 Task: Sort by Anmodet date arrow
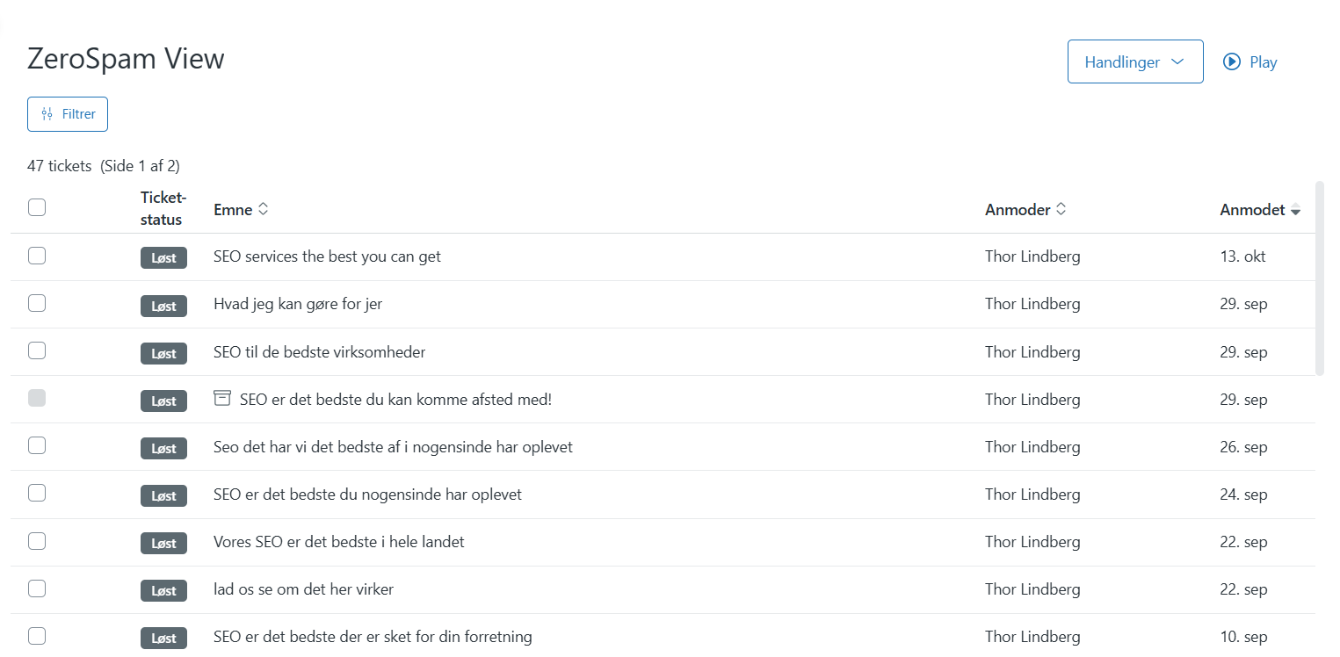tap(1294, 211)
